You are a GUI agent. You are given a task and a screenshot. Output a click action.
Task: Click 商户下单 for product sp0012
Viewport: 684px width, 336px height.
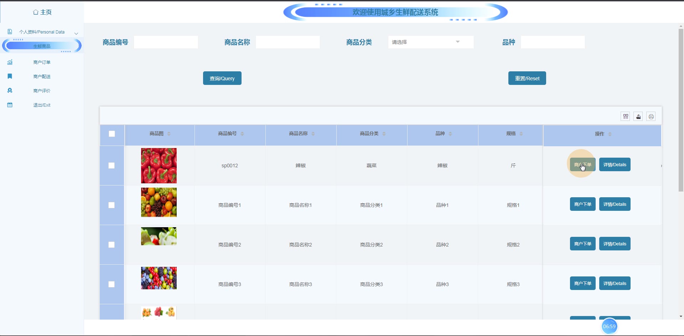click(x=583, y=164)
